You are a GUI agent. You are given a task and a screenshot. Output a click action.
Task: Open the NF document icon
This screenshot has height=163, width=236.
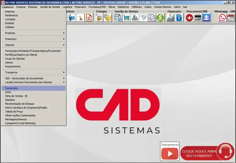pyautogui.click(x=152, y=18)
